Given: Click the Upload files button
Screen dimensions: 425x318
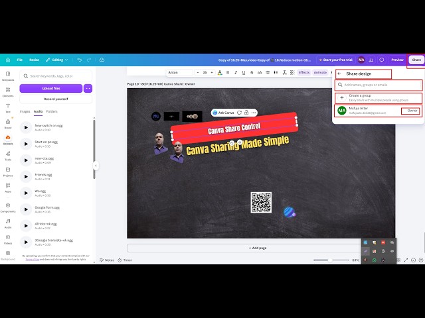Looking at the screenshot, I should click(51, 88).
